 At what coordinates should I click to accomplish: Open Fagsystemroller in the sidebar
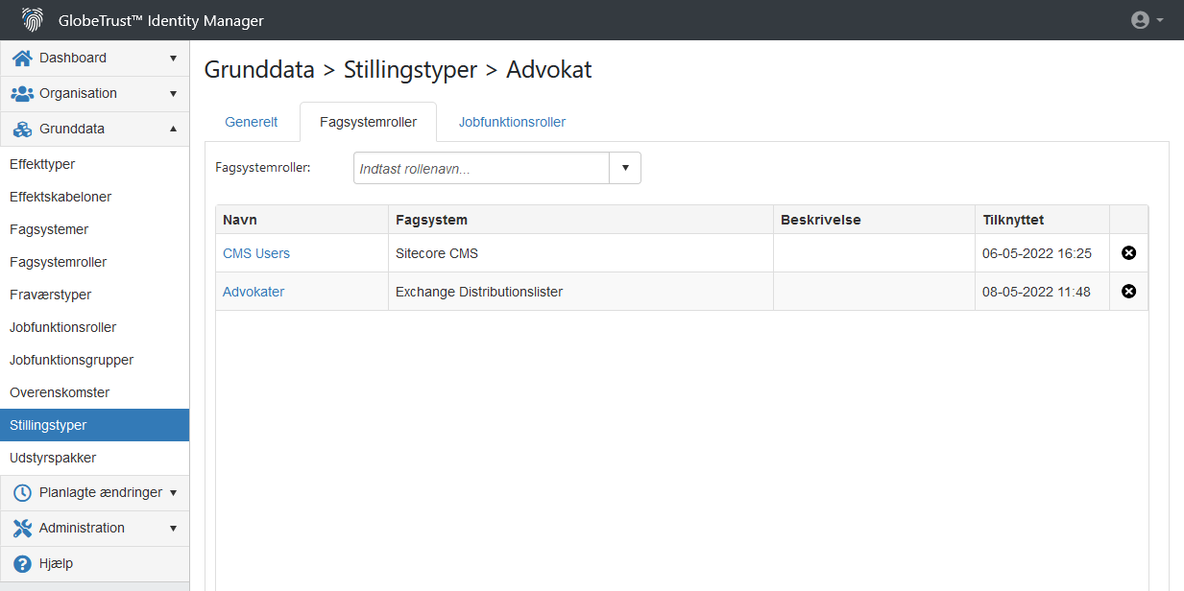coord(94,262)
